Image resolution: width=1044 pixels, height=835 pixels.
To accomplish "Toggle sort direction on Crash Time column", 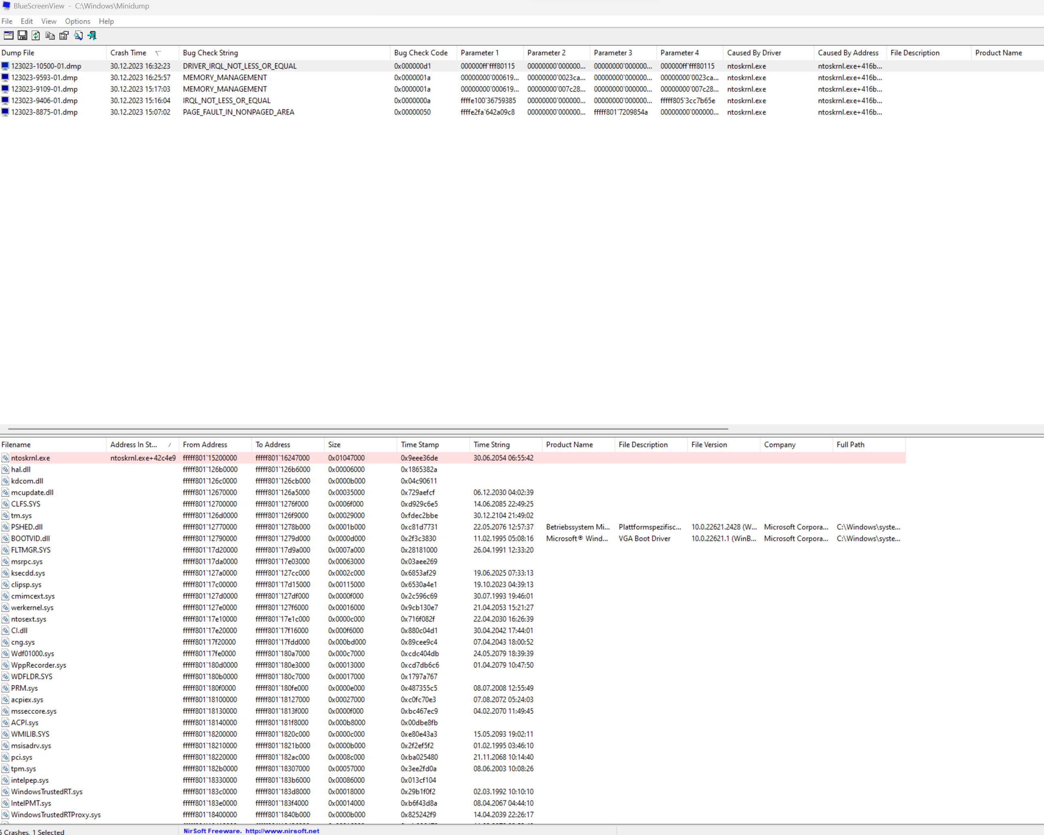I will pos(128,52).
